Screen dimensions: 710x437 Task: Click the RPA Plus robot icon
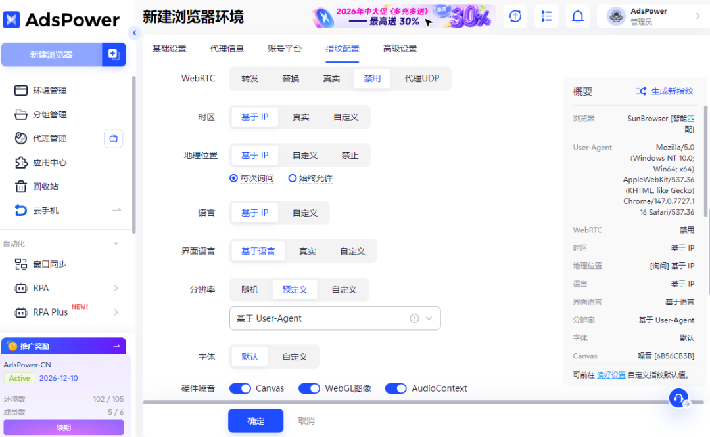(x=21, y=312)
